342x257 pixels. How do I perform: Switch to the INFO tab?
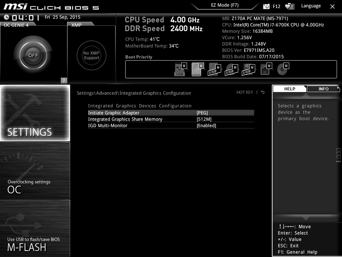pos(323,89)
